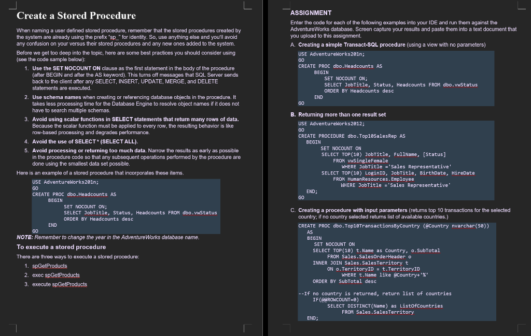Click "Avoid using scalar functions in SELECT" item

(x=135, y=119)
